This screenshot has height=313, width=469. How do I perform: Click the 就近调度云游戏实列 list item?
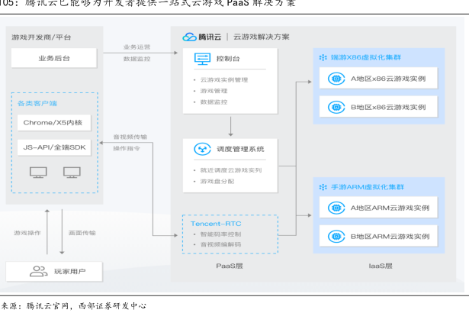(x=230, y=169)
